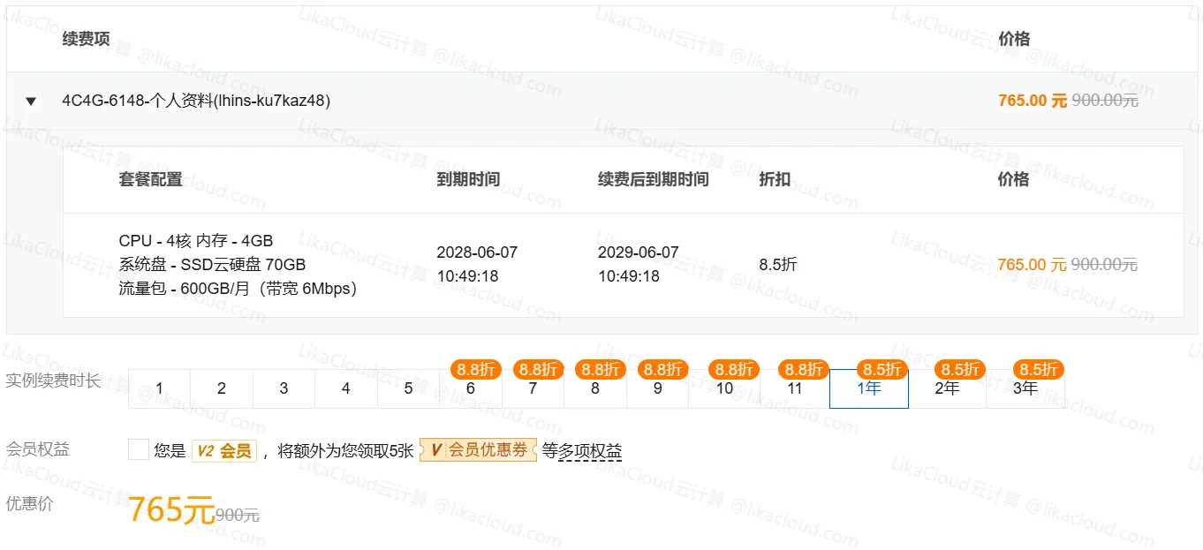Choose 3 months renewal duration
The height and width of the screenshot is (550, 1203).
[x=284, y=388]
